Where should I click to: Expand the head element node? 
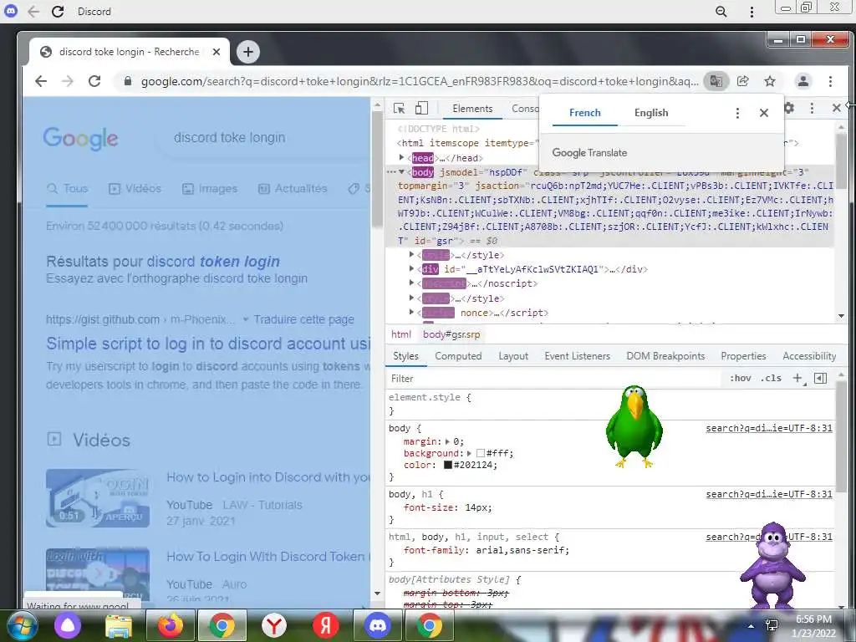(402, 157)
